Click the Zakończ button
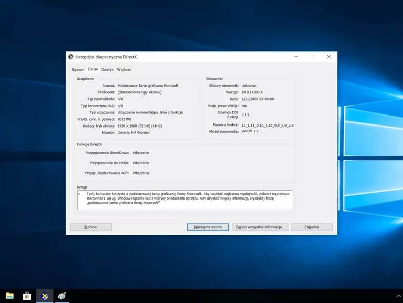Image resolution: width=403 pixels, height=303 pixels. pyautogui.click(x=312, y=227)
